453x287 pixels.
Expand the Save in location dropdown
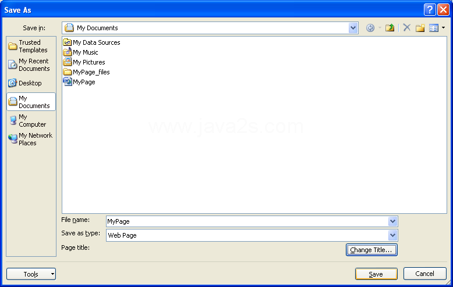pyautogui.click(x=353, y=28)
